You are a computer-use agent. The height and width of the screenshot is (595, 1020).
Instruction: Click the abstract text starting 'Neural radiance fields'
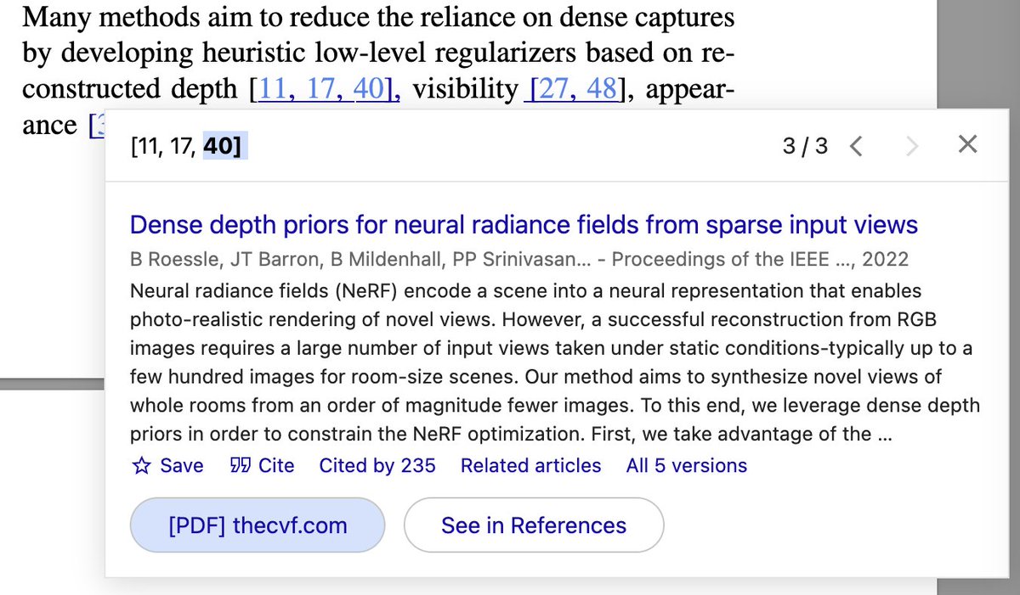555,362
